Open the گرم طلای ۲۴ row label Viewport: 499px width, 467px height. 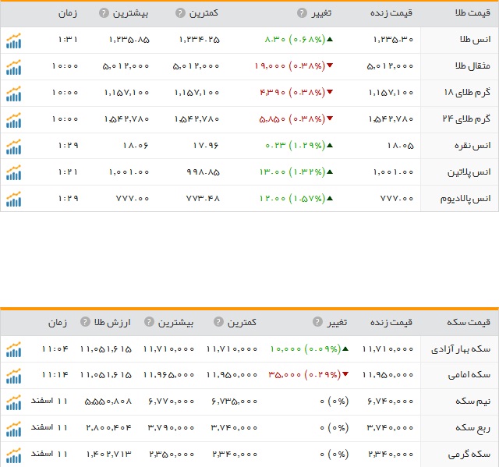tap(466, 119)
